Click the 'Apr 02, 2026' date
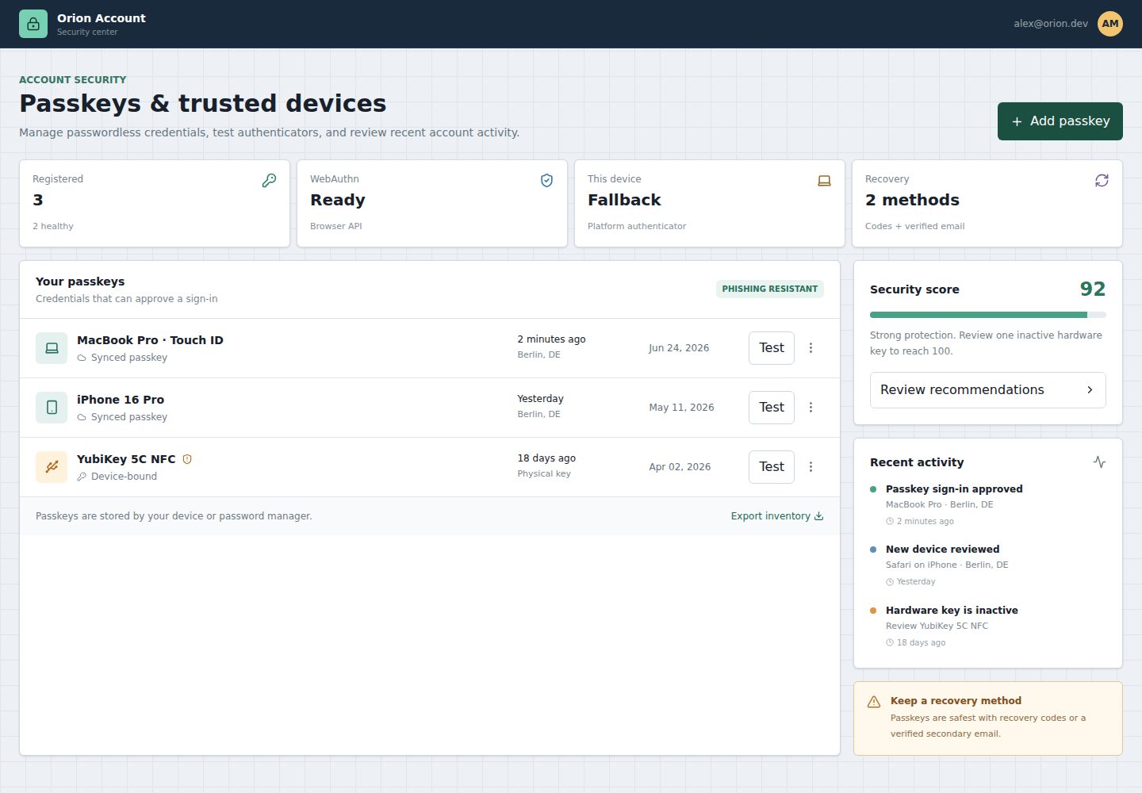This screenshot has width=1142, height=793. point(680,467)
